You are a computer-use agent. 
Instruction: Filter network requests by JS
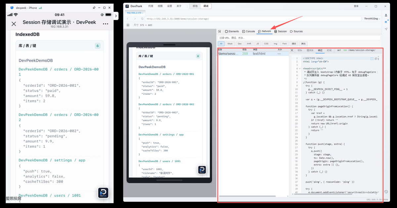[x=257, y=44]
